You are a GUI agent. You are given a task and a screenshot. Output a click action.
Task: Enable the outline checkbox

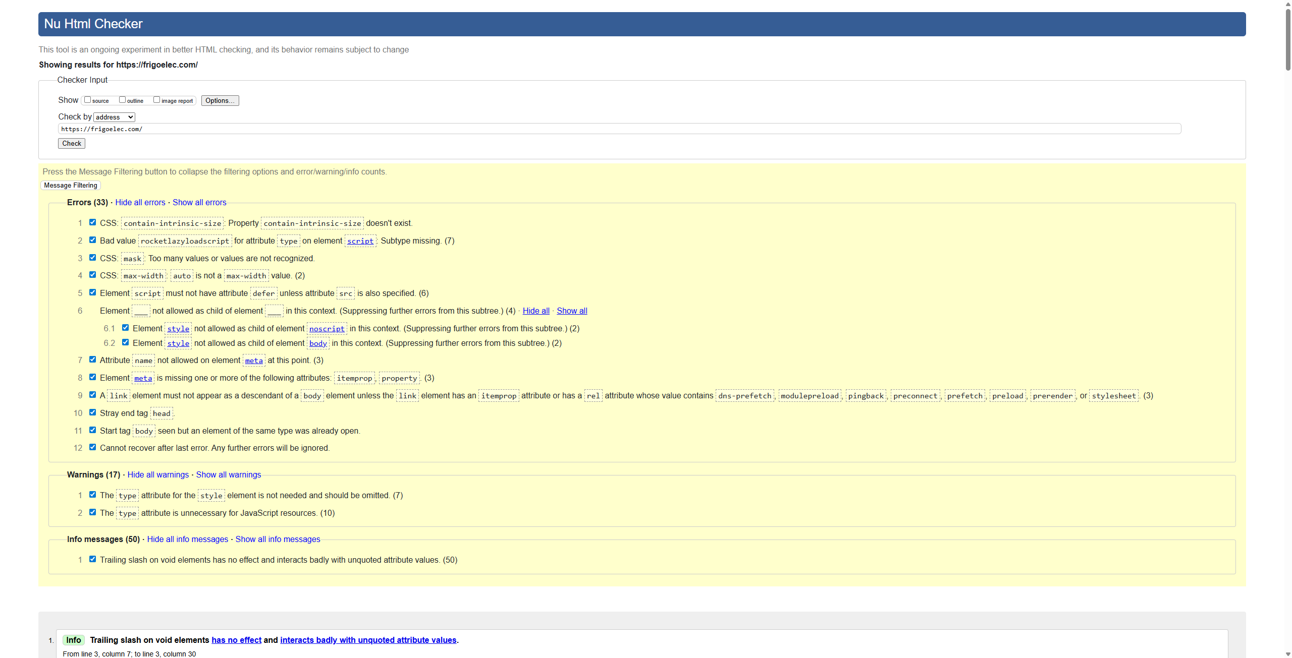[x=122, y=99]
